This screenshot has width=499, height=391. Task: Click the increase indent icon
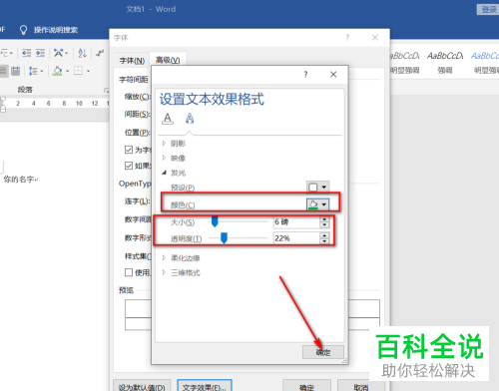40,53
